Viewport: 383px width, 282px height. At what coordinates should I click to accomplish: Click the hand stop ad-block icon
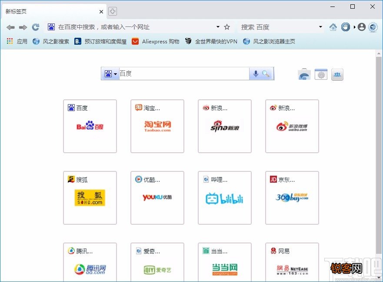[345, 27]
